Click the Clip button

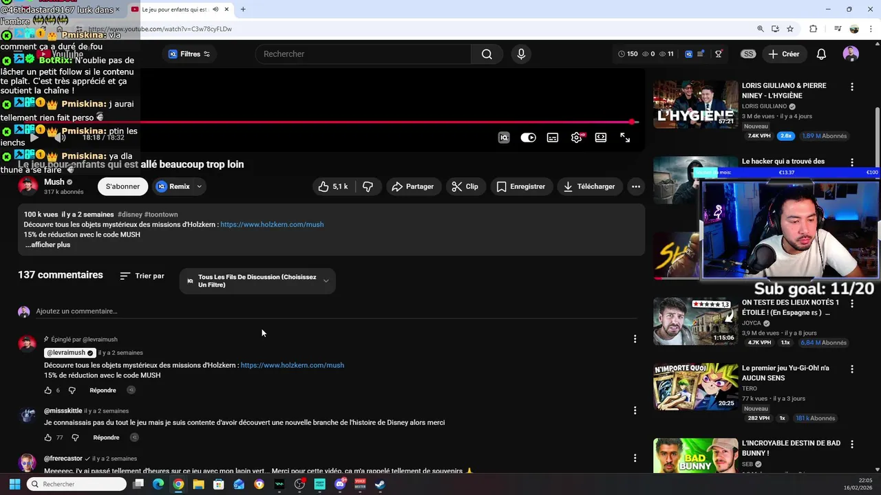[465, 186]
